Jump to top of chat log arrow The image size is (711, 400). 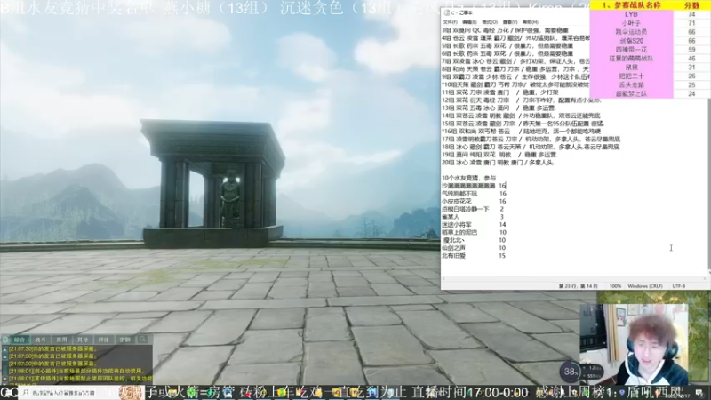4,349
